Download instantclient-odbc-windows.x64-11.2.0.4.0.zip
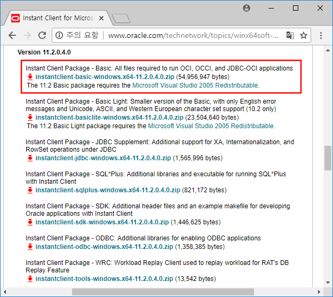 click(104, 247)
